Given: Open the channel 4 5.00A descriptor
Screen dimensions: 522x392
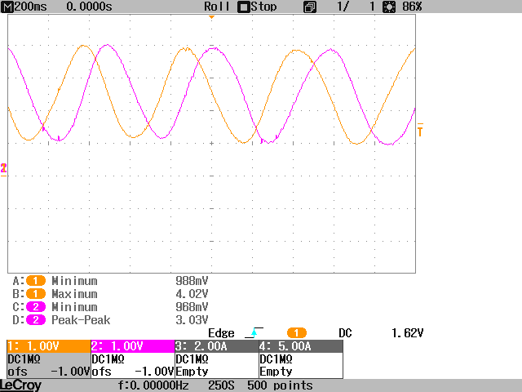Looking at the screenshot, I should click(301, 346).
